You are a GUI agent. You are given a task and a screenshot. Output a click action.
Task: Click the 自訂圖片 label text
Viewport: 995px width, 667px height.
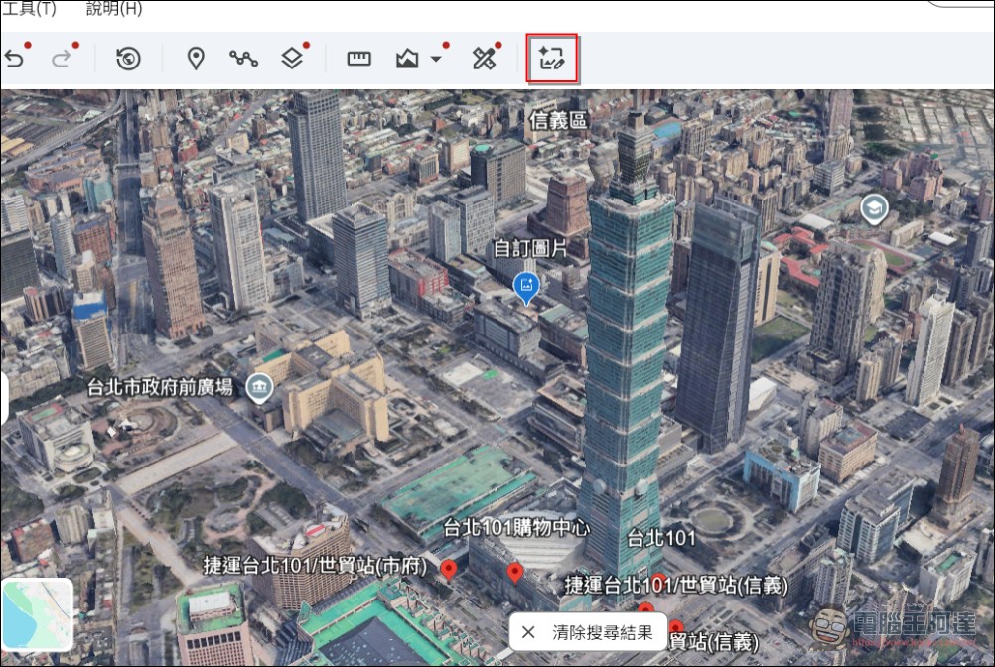530,248
